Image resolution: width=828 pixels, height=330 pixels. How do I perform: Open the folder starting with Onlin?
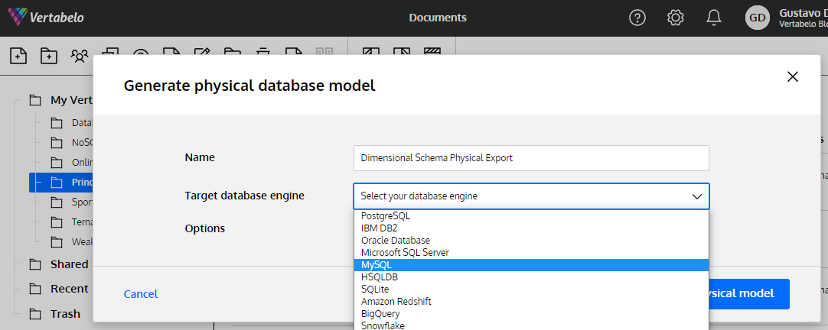point(73,162)
